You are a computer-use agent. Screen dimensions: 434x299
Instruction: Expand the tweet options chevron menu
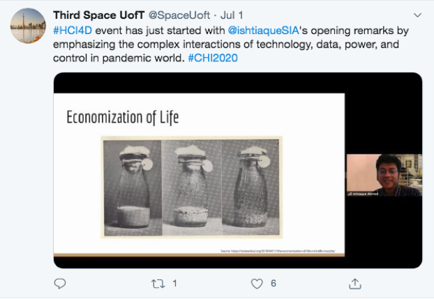point(417,15)
